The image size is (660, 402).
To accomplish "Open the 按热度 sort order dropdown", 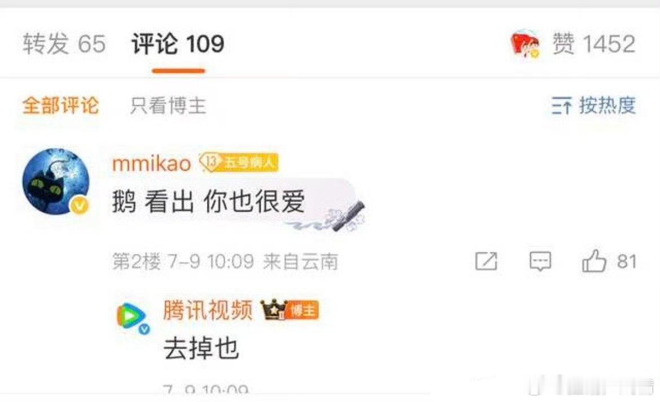I will [593, 105].
